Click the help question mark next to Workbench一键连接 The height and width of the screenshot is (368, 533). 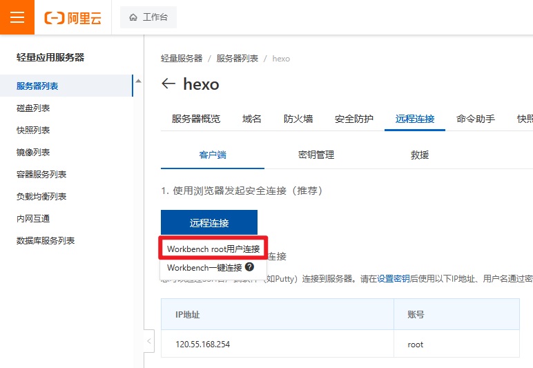pyautogui.click(x=249, y=267)
